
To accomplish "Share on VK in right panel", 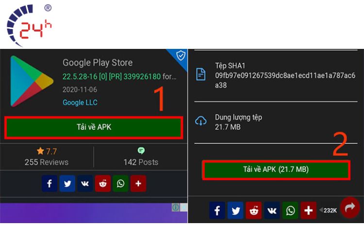I will click(x=272, y=211).
